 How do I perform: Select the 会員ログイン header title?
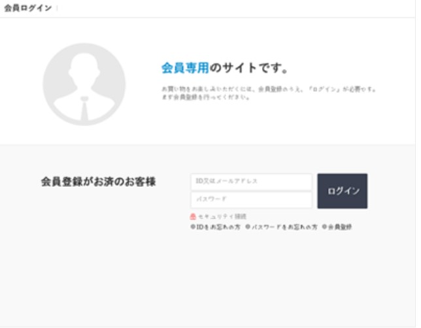pyautogui.click(x=28, y=8)
